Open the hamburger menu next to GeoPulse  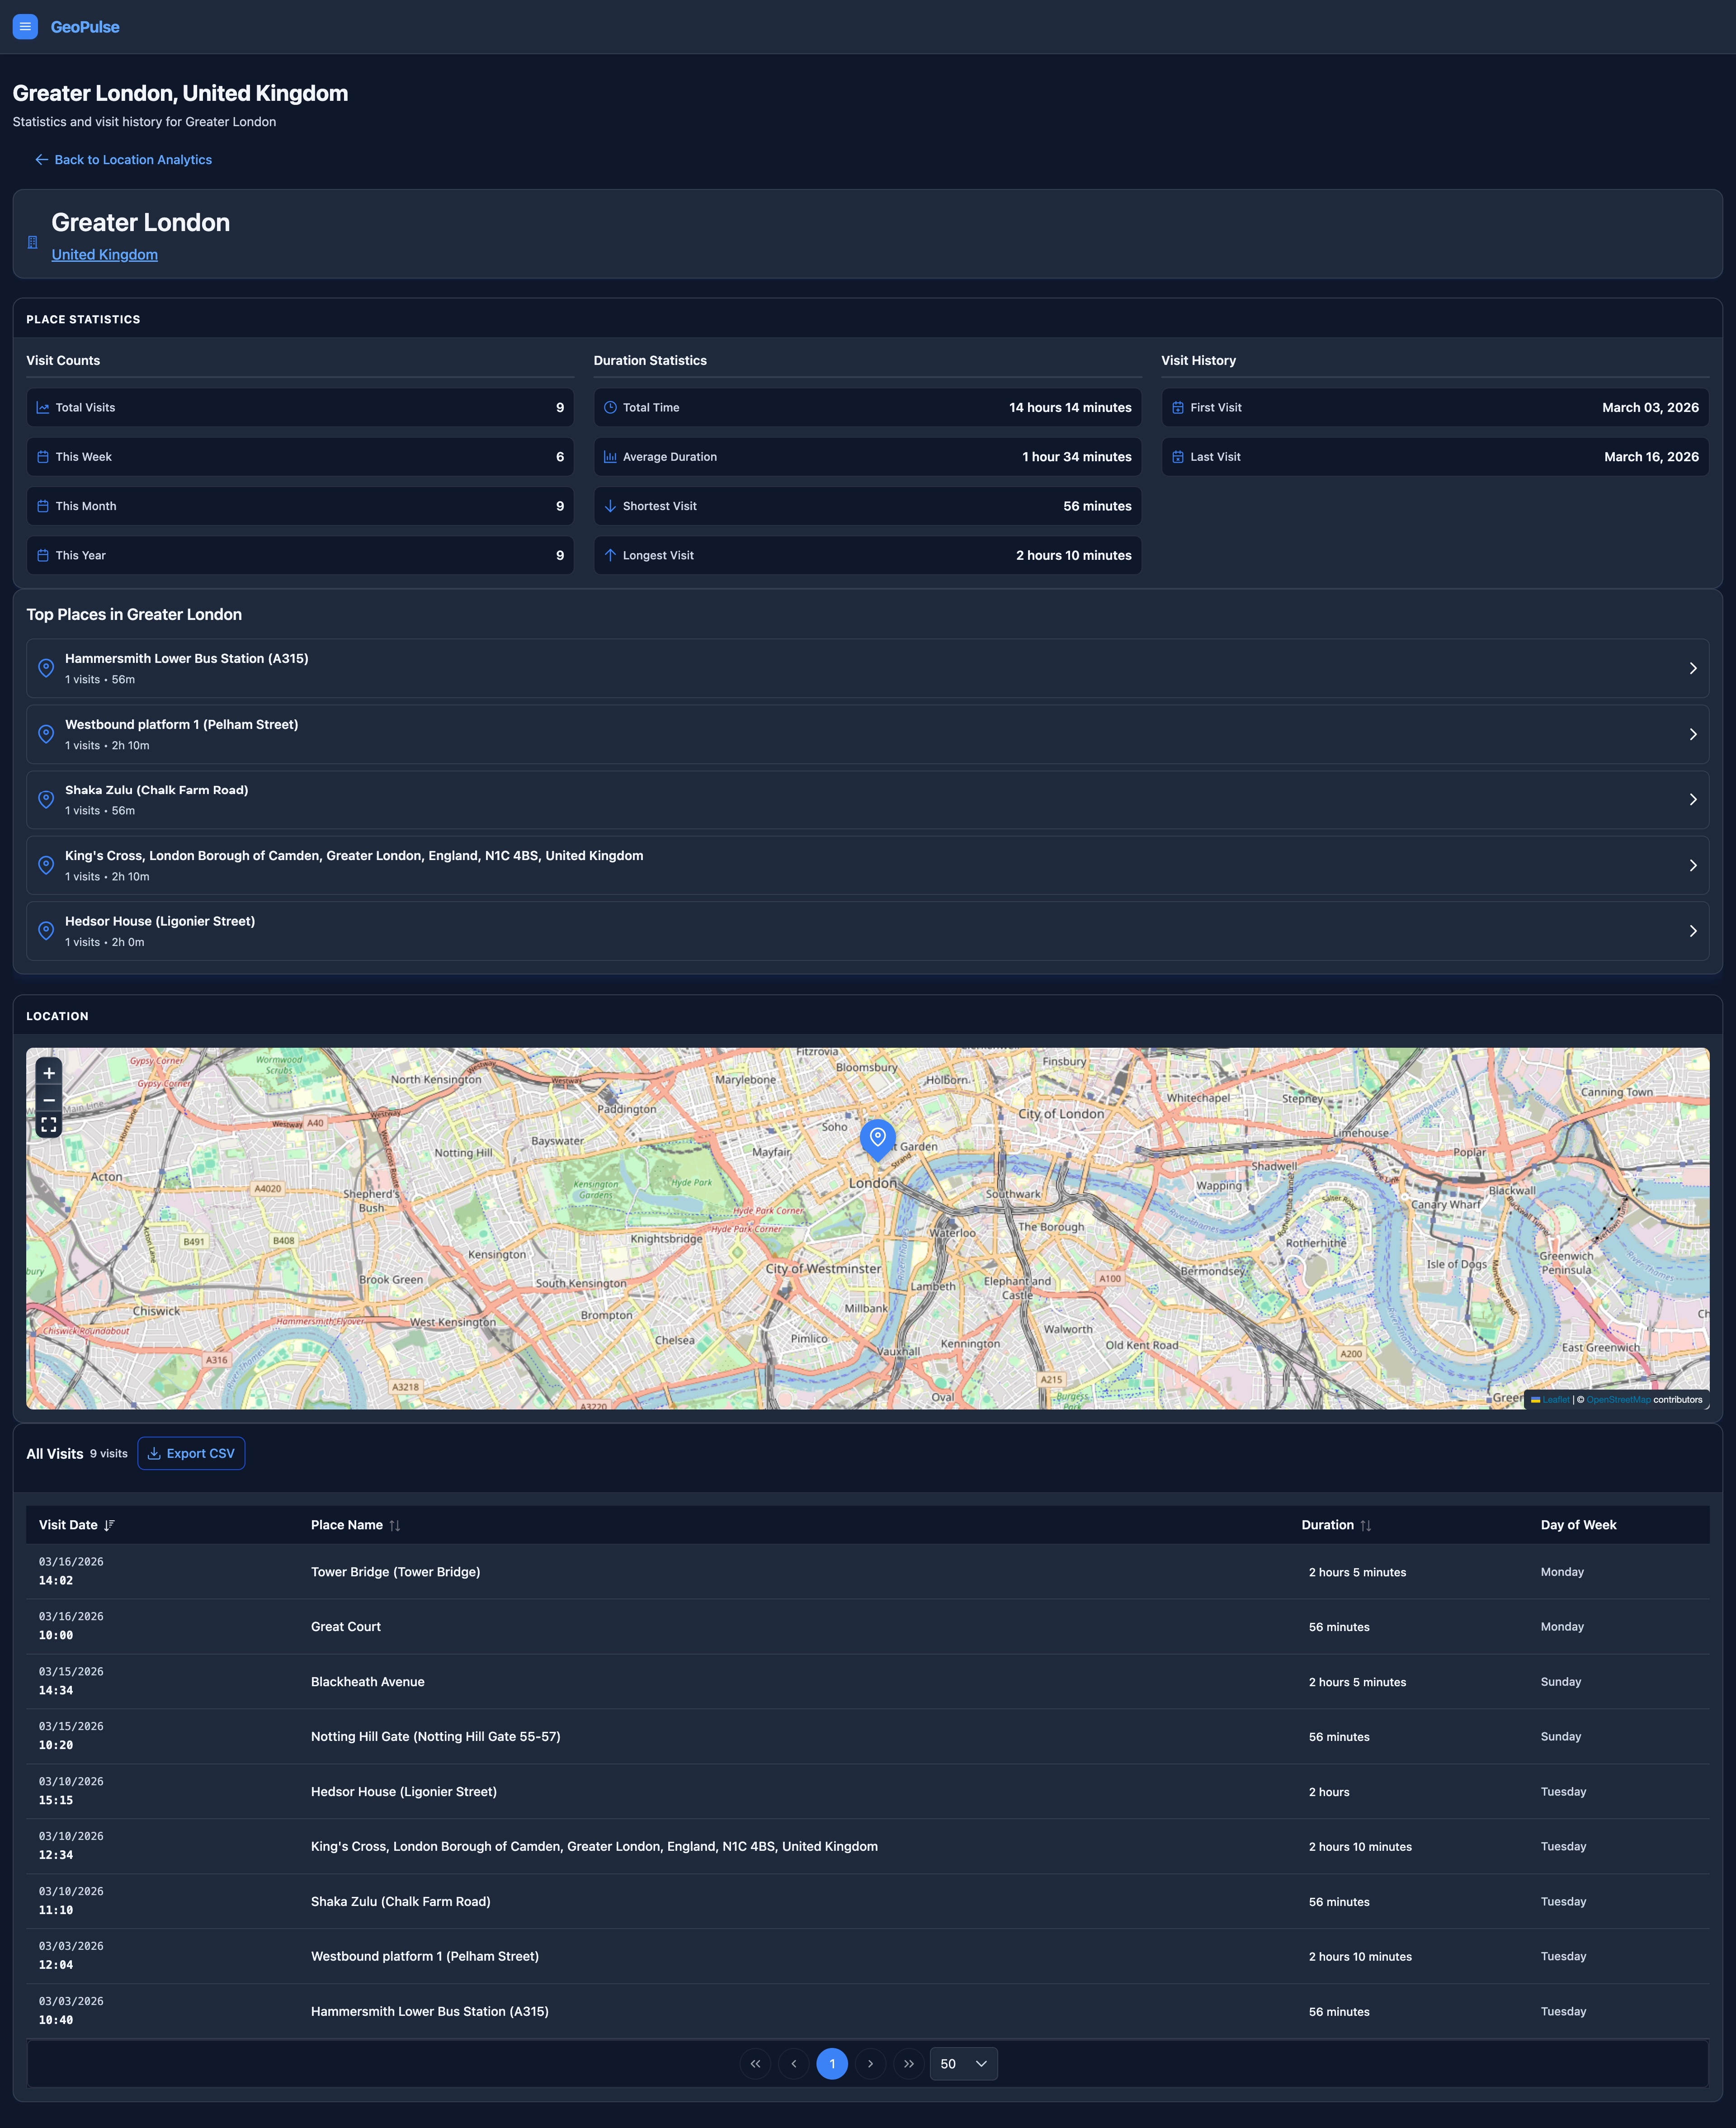[25, 27]
